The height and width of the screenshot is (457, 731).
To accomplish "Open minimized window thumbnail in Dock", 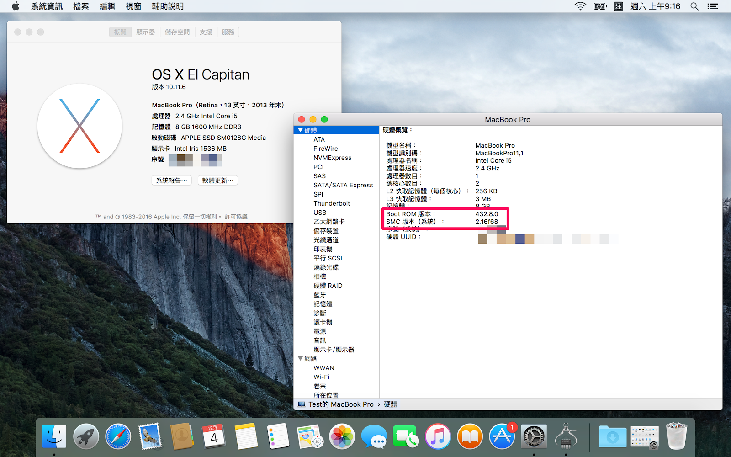I will click(644, 436).
